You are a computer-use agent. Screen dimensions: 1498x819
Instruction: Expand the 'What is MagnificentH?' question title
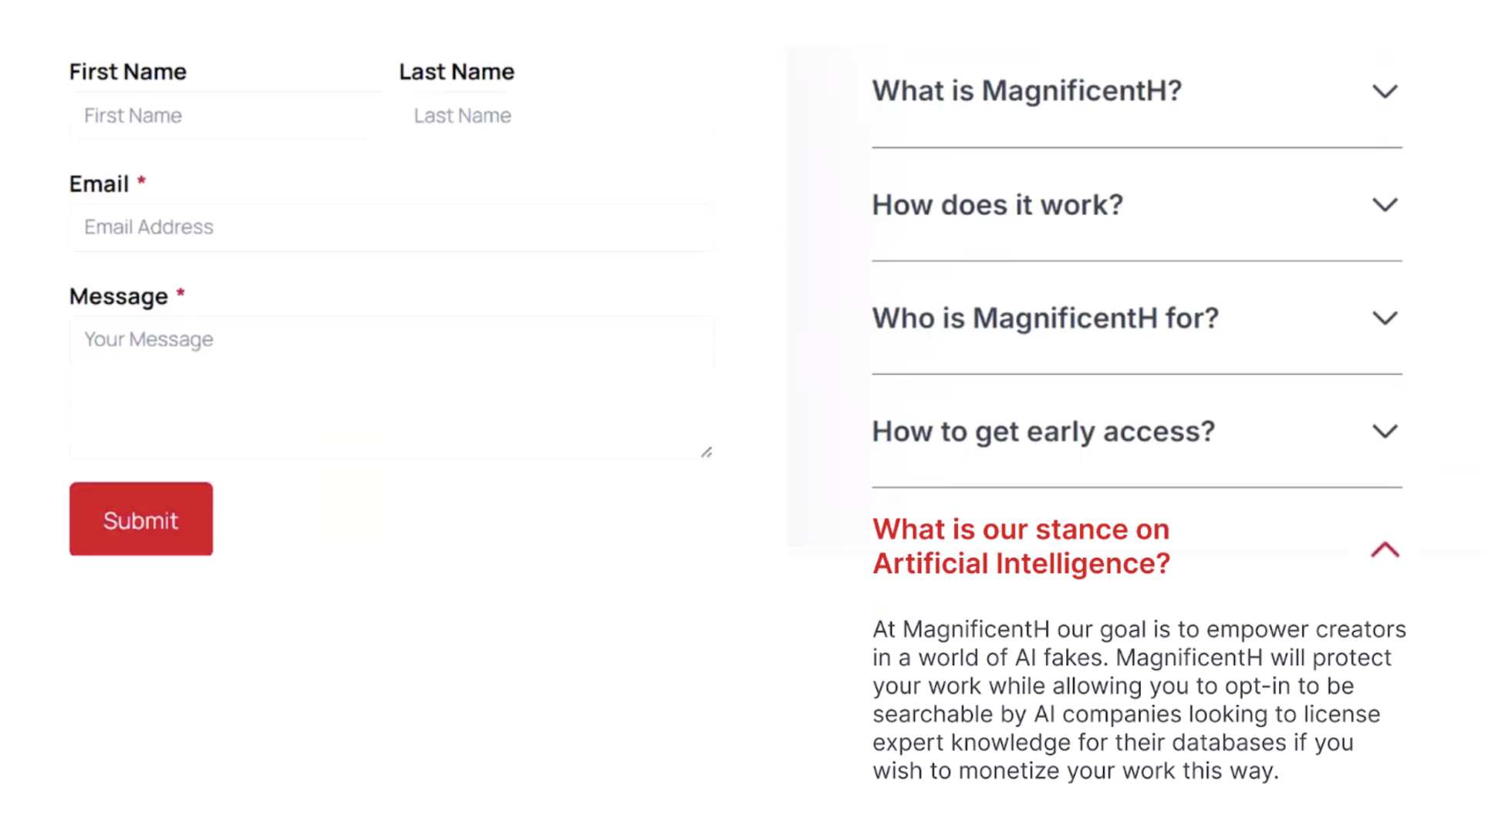pyautogui.click(x=1026, y=91)
